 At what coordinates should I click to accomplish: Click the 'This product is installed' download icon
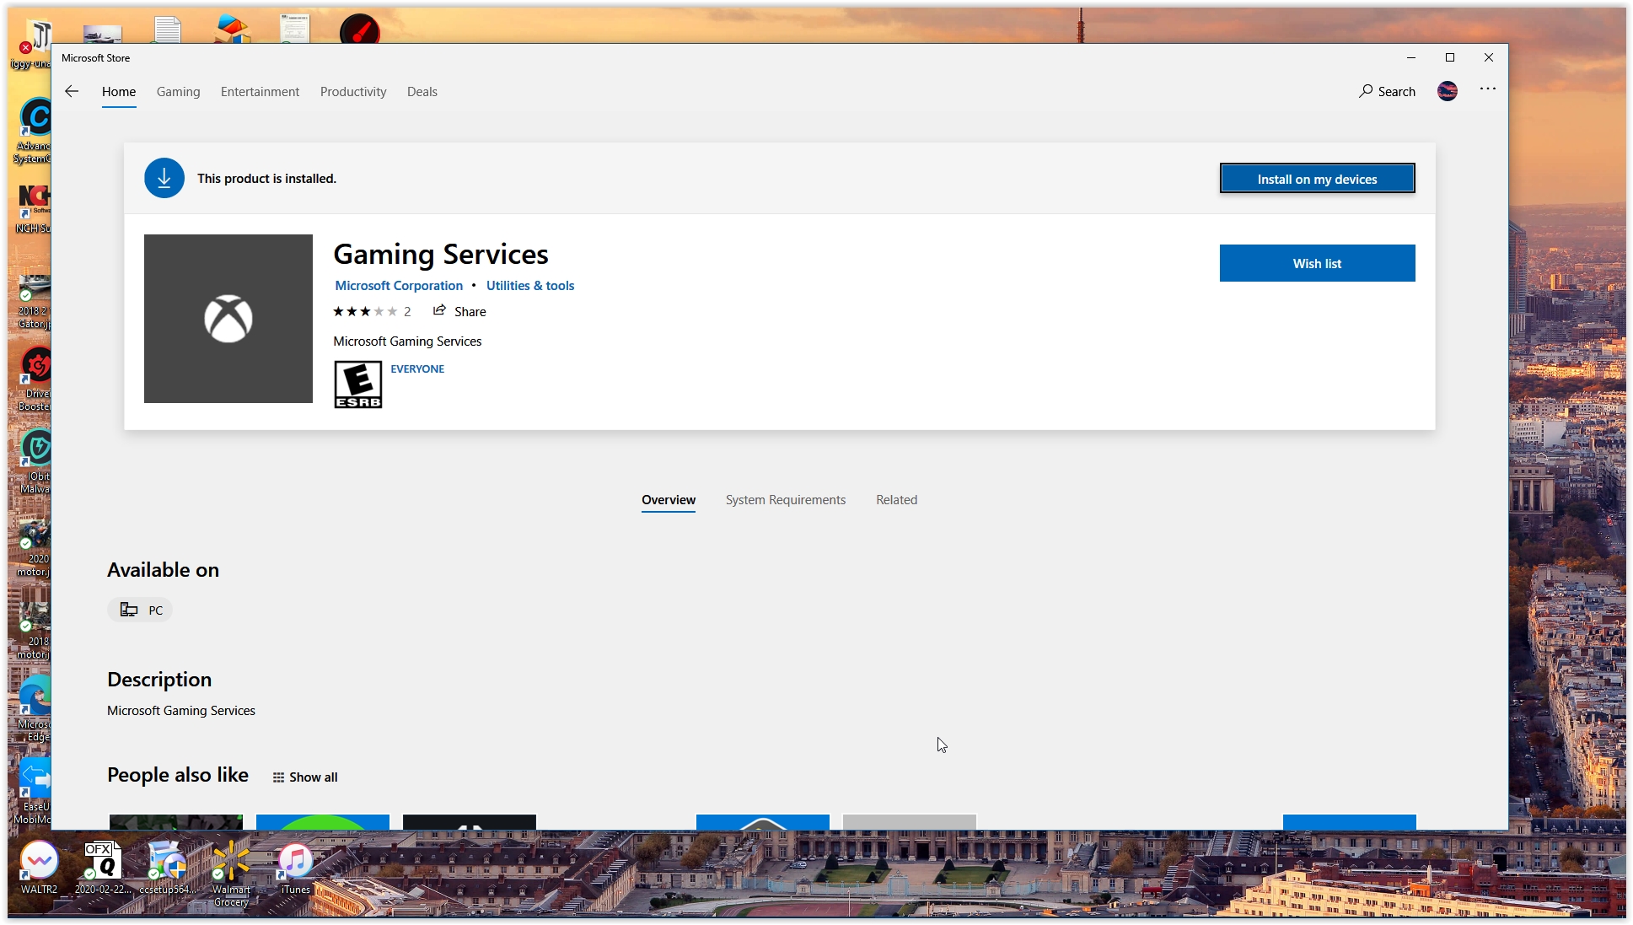(164, 178)
